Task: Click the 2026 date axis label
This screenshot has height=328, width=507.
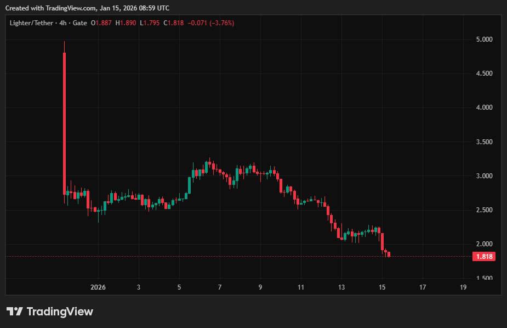Action: tap(98, 287)
